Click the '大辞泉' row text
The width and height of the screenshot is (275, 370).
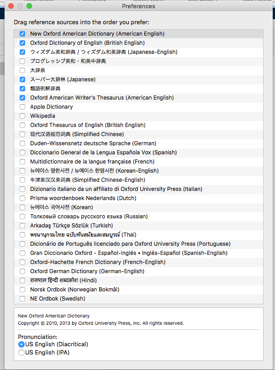pyautogui.click(x=38, y=70)
